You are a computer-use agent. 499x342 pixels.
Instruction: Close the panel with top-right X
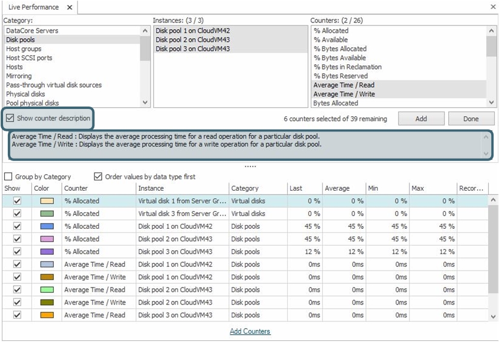pos(492,7)
